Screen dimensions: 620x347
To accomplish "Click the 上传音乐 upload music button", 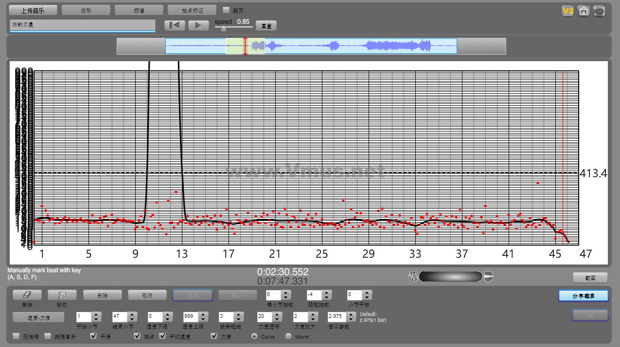I will (x=33, y=10).
